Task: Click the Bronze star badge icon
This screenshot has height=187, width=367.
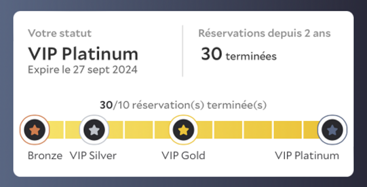Action: coord(34,130)
